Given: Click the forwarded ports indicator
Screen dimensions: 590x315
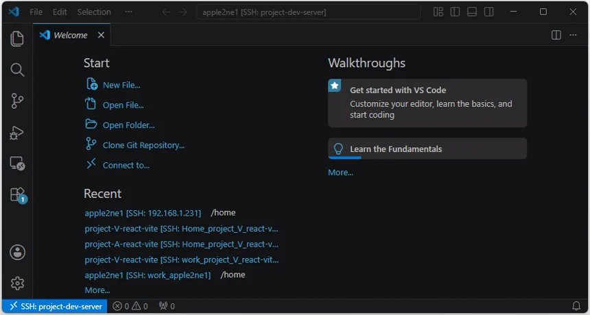Looking at the screenshot, I should 167,306.
